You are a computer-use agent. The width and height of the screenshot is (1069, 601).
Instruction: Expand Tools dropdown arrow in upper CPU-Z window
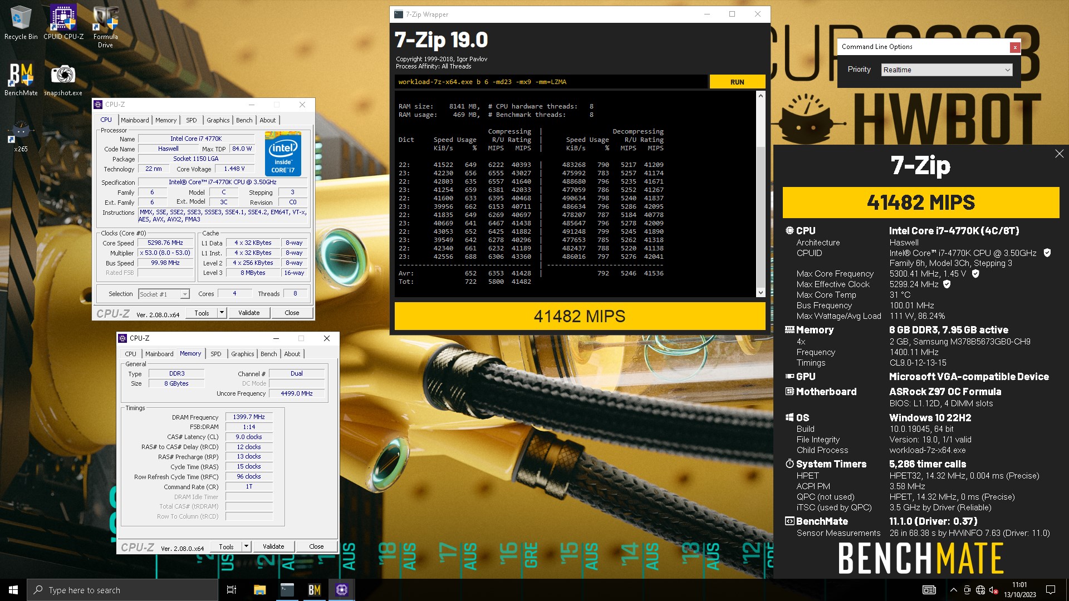[x=222, y=313]
